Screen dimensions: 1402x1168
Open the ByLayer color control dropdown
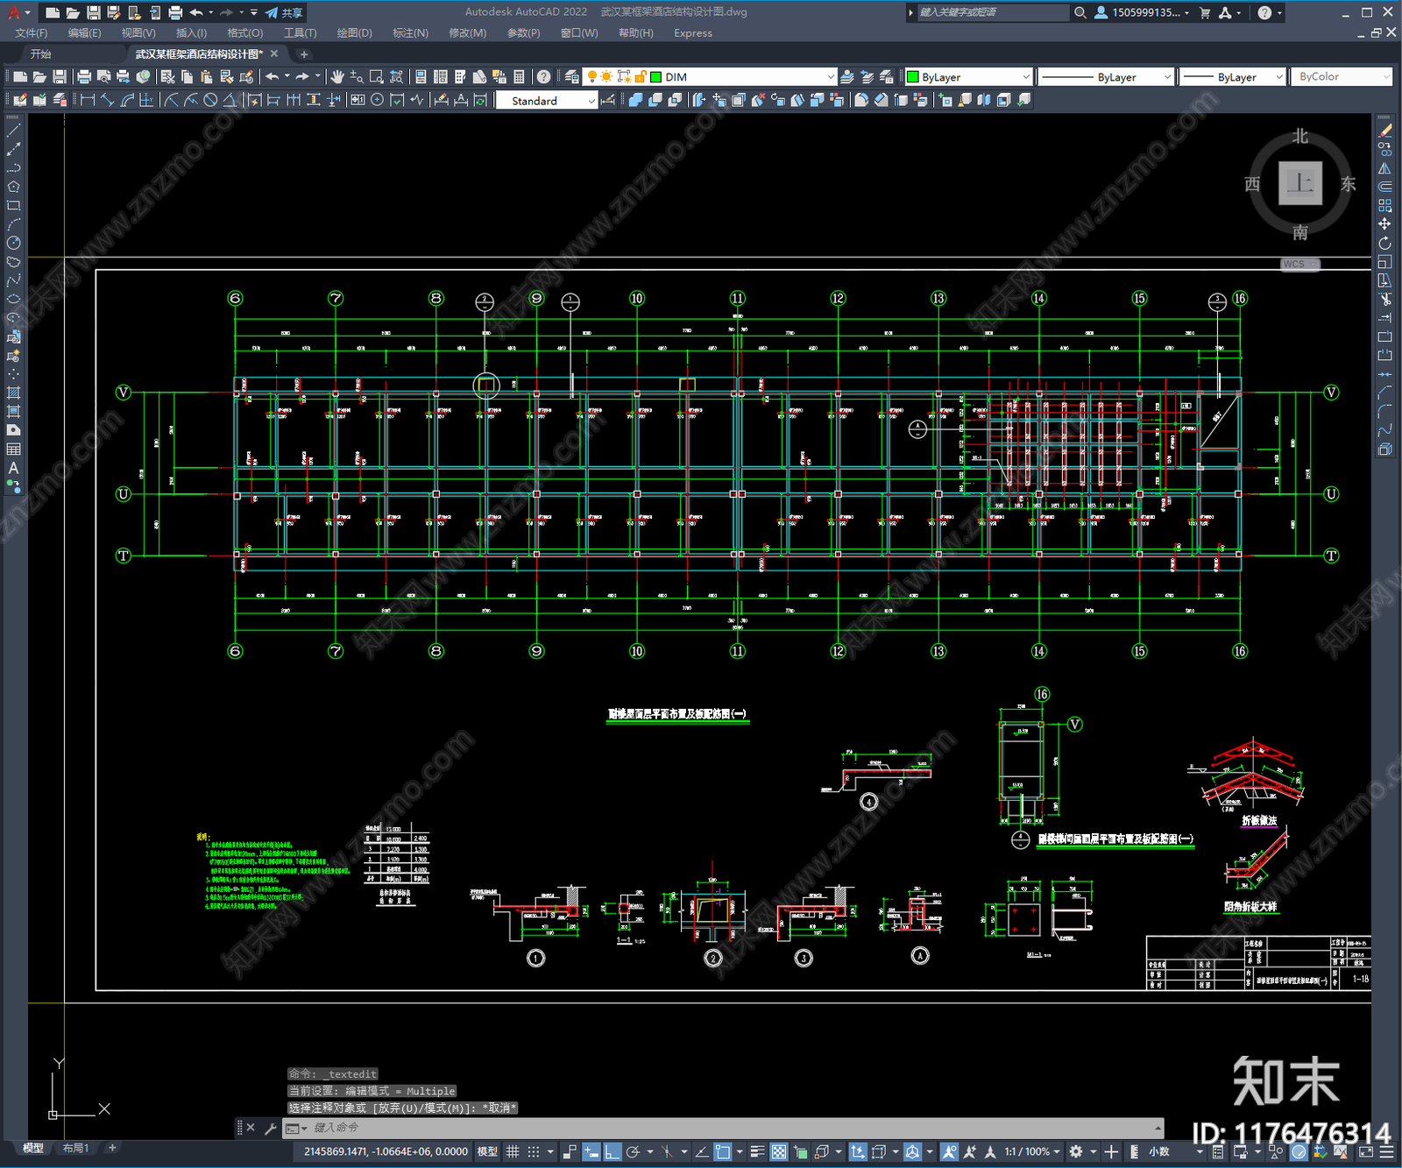pyautogui.click(x=1025, y=77)
